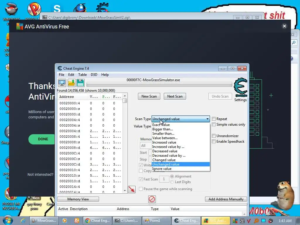300x225 pixels.
Task: Open the Table menu
Action: 82,75
